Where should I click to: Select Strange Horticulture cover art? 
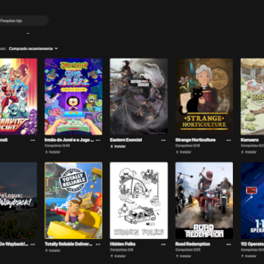[x=204, y=96]
